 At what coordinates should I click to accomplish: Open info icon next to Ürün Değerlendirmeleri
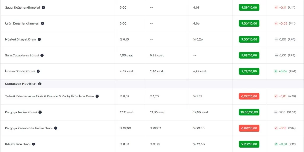pyautogui.click(x=42, y=23)
